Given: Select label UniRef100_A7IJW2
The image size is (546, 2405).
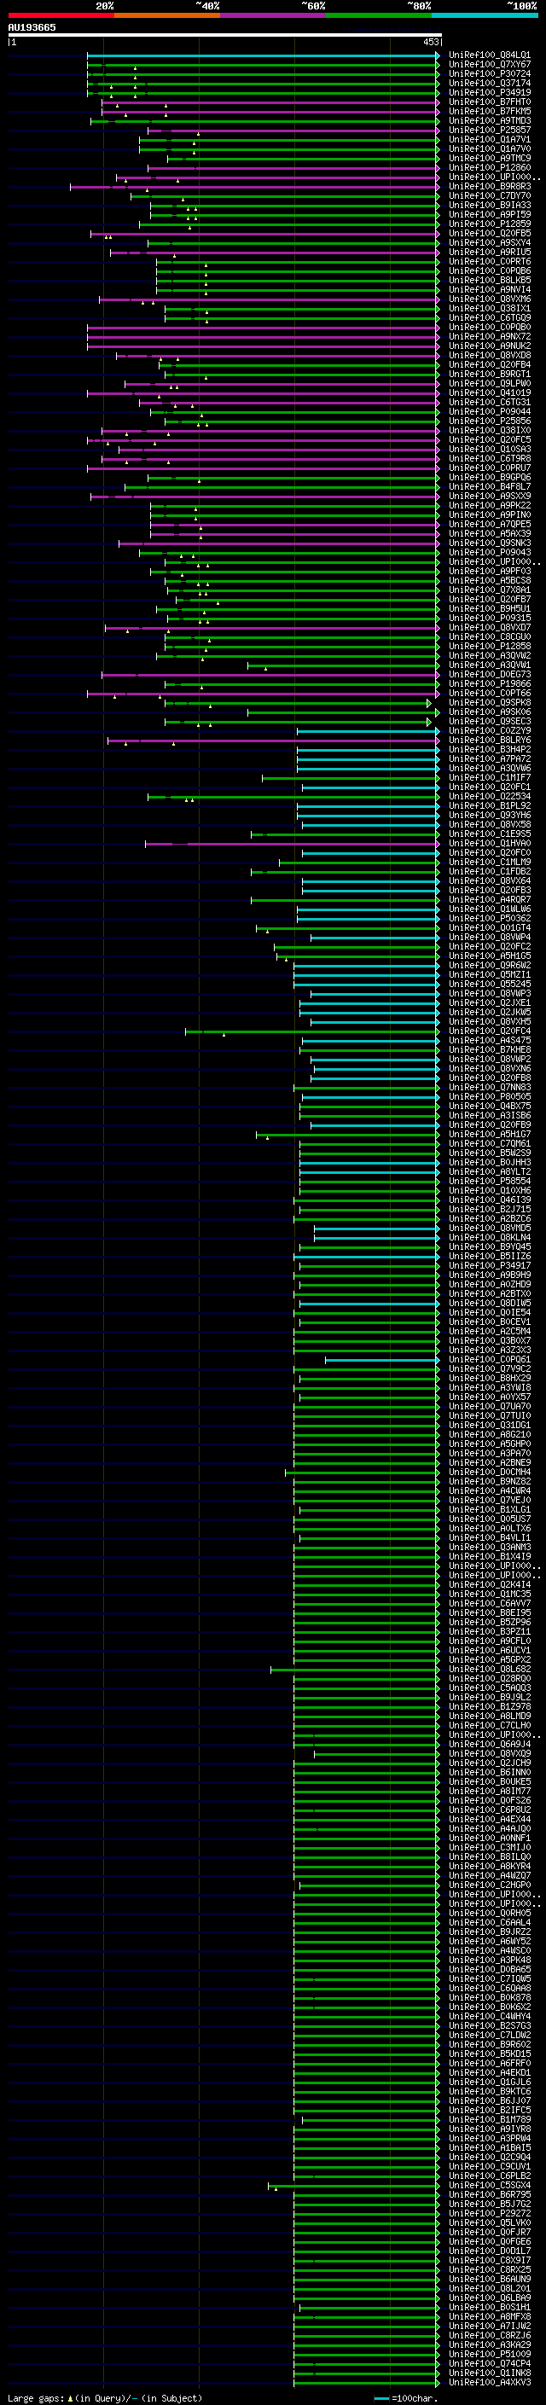Looking at the screenshot, I should click(490, 2327).
